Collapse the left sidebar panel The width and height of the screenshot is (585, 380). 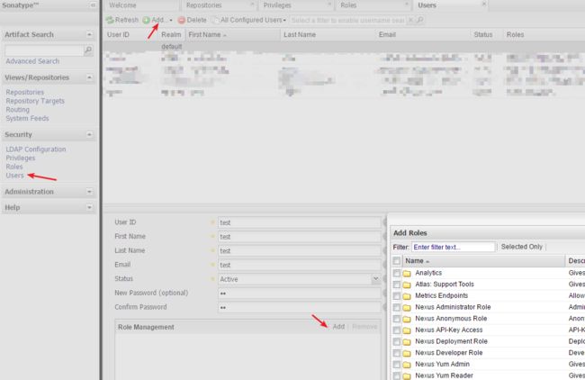pyautogui.click(x=93, y=5)
